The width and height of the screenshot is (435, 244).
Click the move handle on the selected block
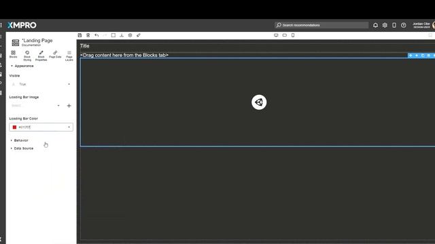pyautogui.click(x=411, y=56)
